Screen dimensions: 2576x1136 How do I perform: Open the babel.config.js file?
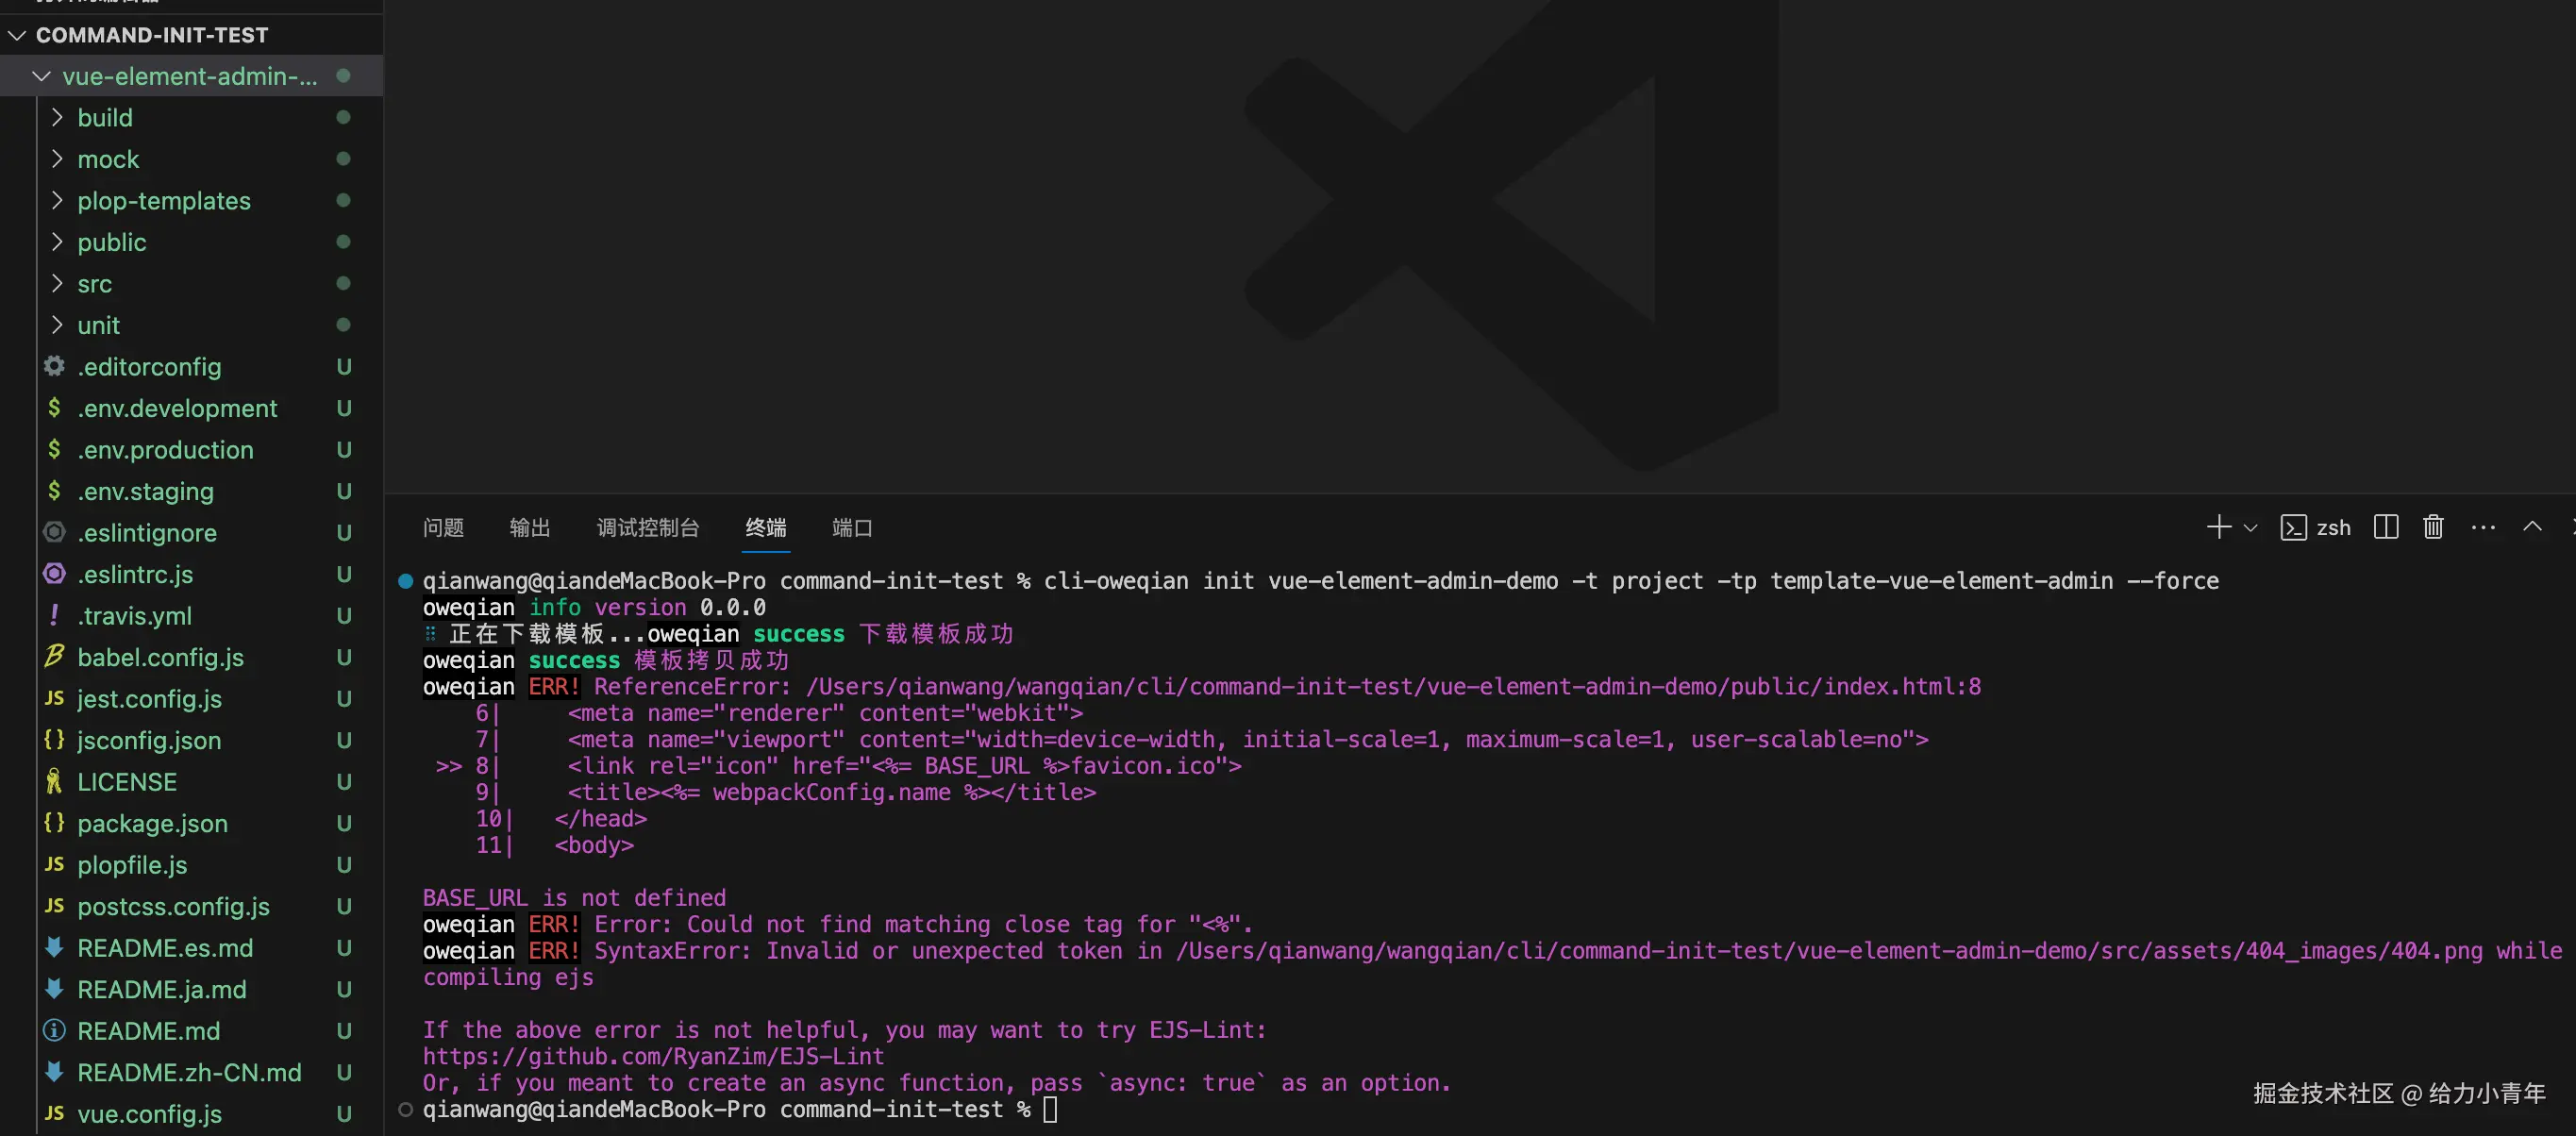160,657
